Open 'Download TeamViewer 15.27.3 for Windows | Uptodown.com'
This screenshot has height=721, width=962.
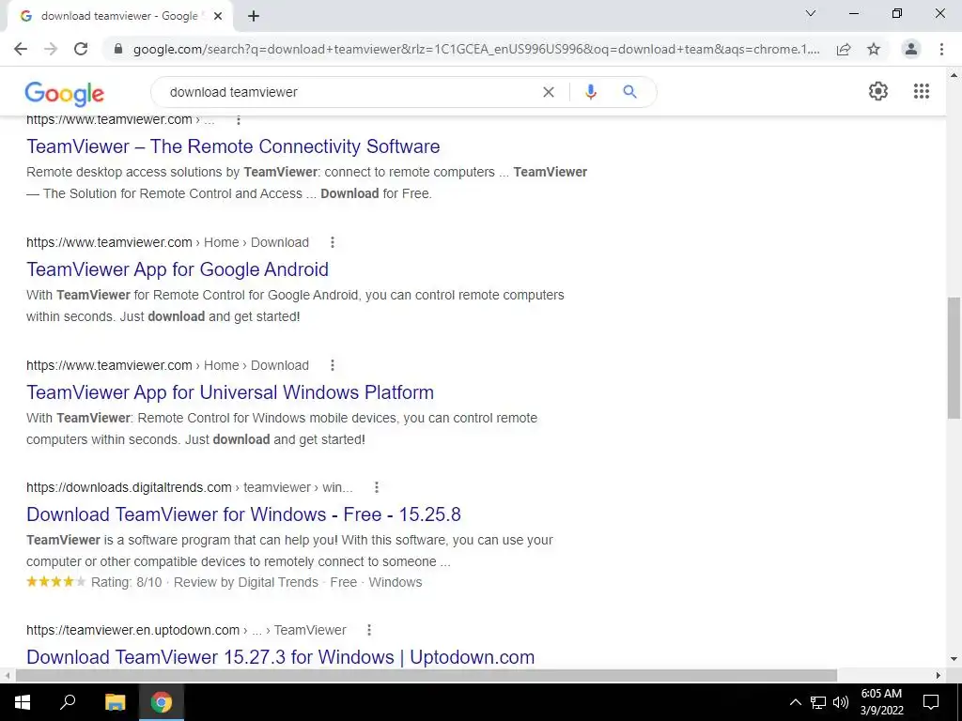point(280,657)
